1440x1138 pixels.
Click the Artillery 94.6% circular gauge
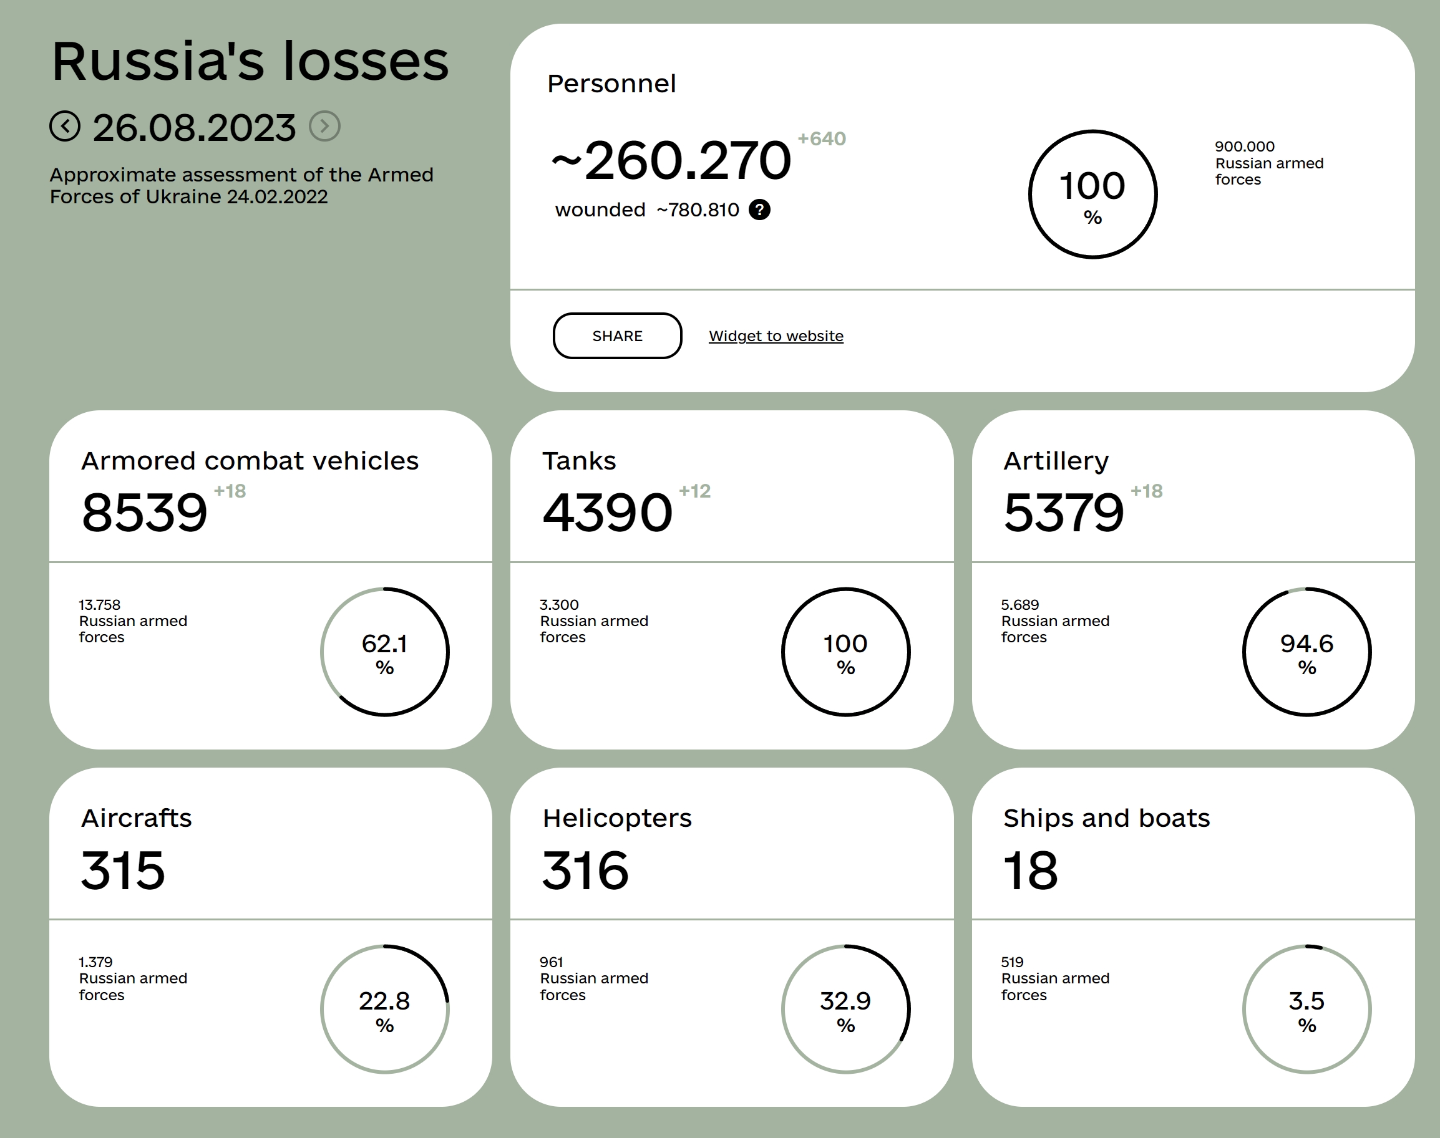(1306, 652)
